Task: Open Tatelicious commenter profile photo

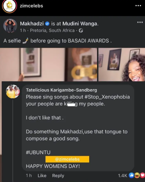Action: tap(13, 91)
